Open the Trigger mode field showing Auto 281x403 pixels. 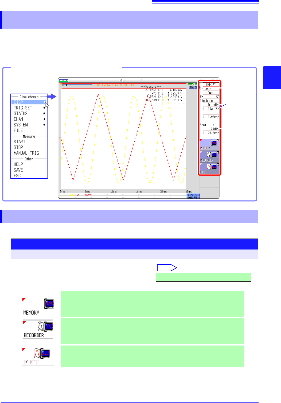pyautogui.click(x=211, y=93)
